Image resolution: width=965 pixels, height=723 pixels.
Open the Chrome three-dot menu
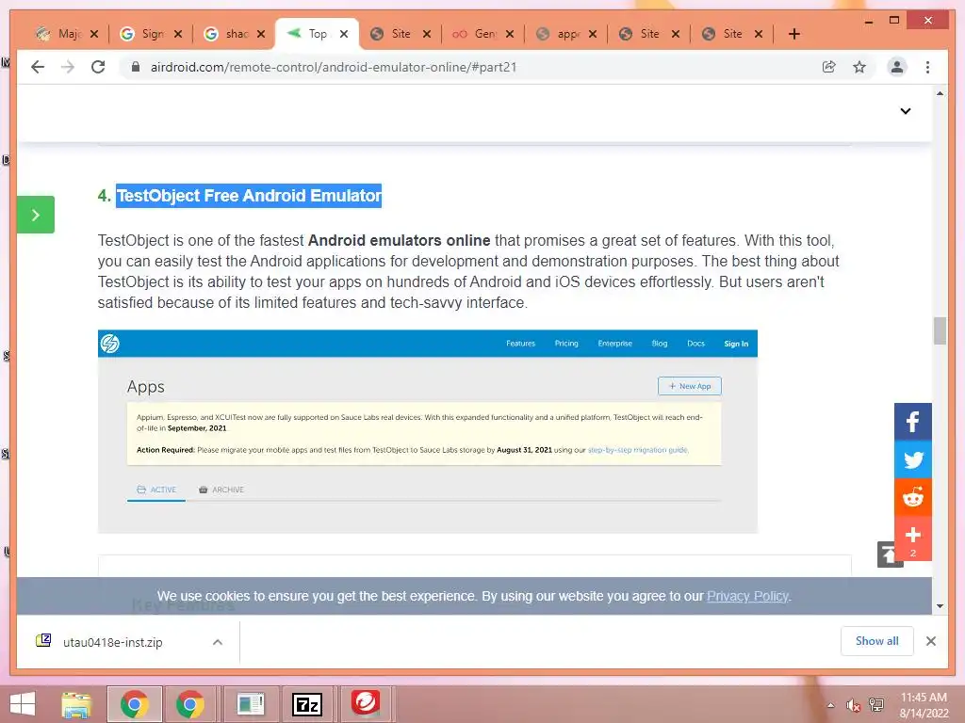tap(927, 67)
